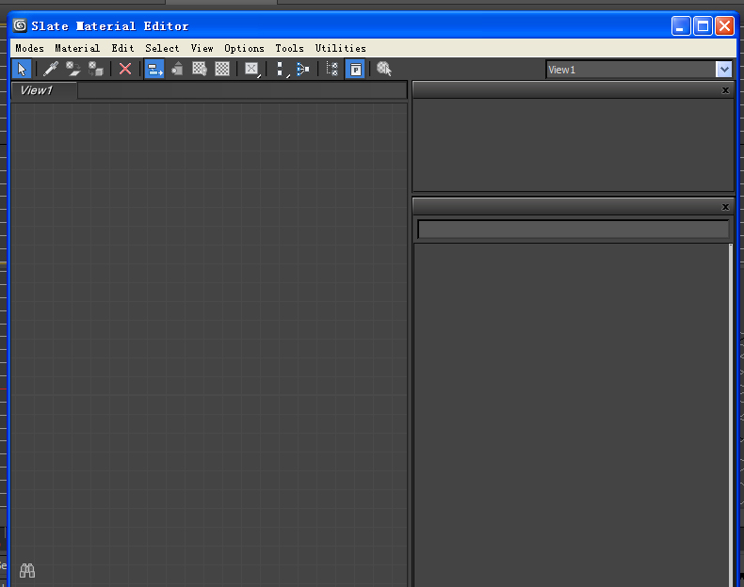Maximize the Slate Material Editor window
This screenshot has width=744, height=587.
[x=703, y=26]
